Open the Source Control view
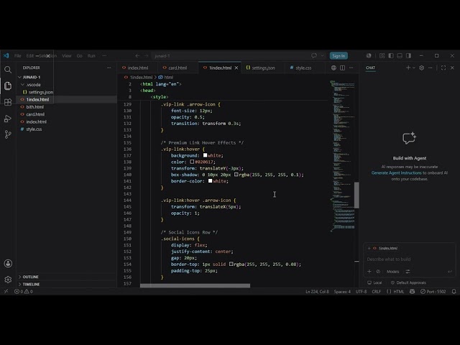460x345 pixels. 8,134
